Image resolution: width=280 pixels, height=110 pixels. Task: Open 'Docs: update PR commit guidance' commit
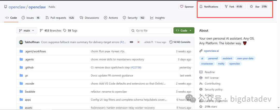tap(112, 76)
